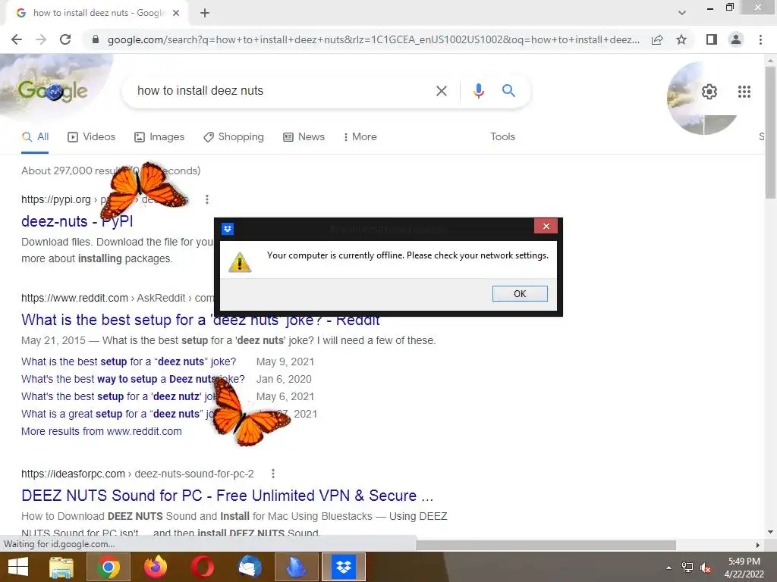Viewport: 777px width, 582px height.
Task: Open 'What's the best way to setup' link
Action: coord(133,379)
